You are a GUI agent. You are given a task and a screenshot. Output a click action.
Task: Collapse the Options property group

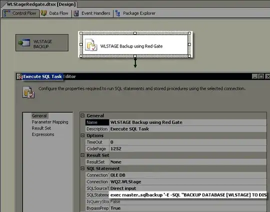click(x=82, y=135)
